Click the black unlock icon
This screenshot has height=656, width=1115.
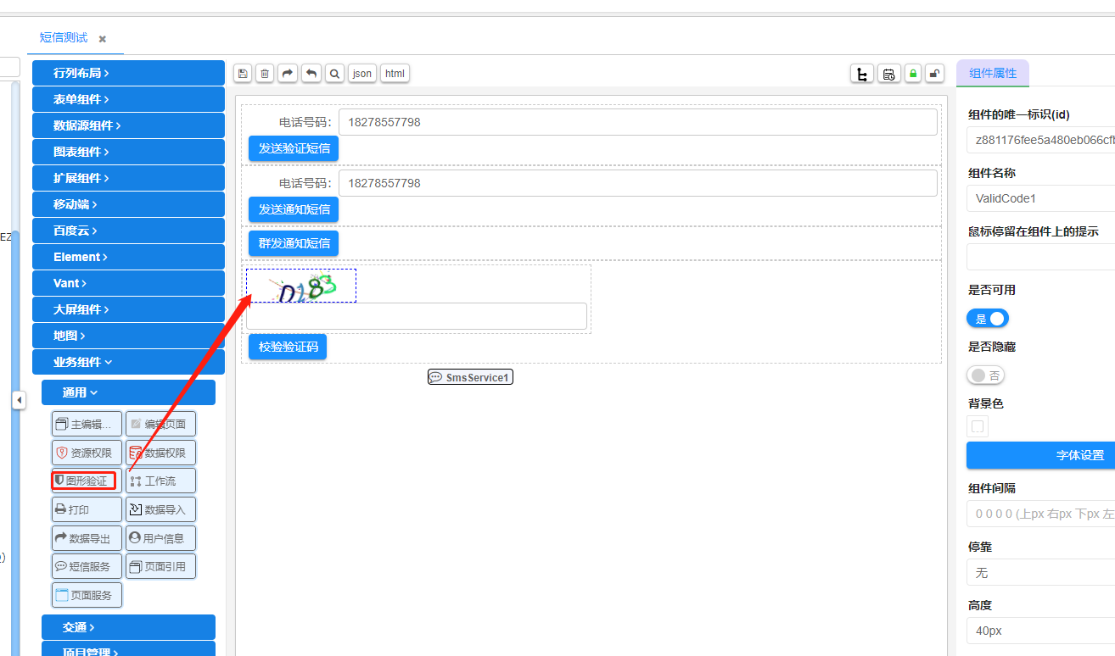coord(934,74)
